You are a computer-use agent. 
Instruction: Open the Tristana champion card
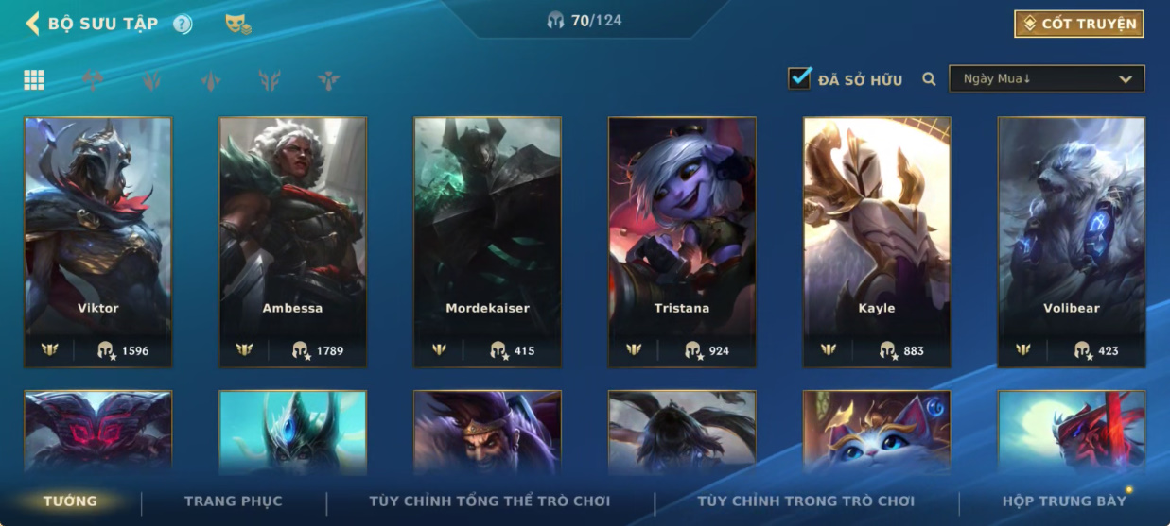point(682,242)
